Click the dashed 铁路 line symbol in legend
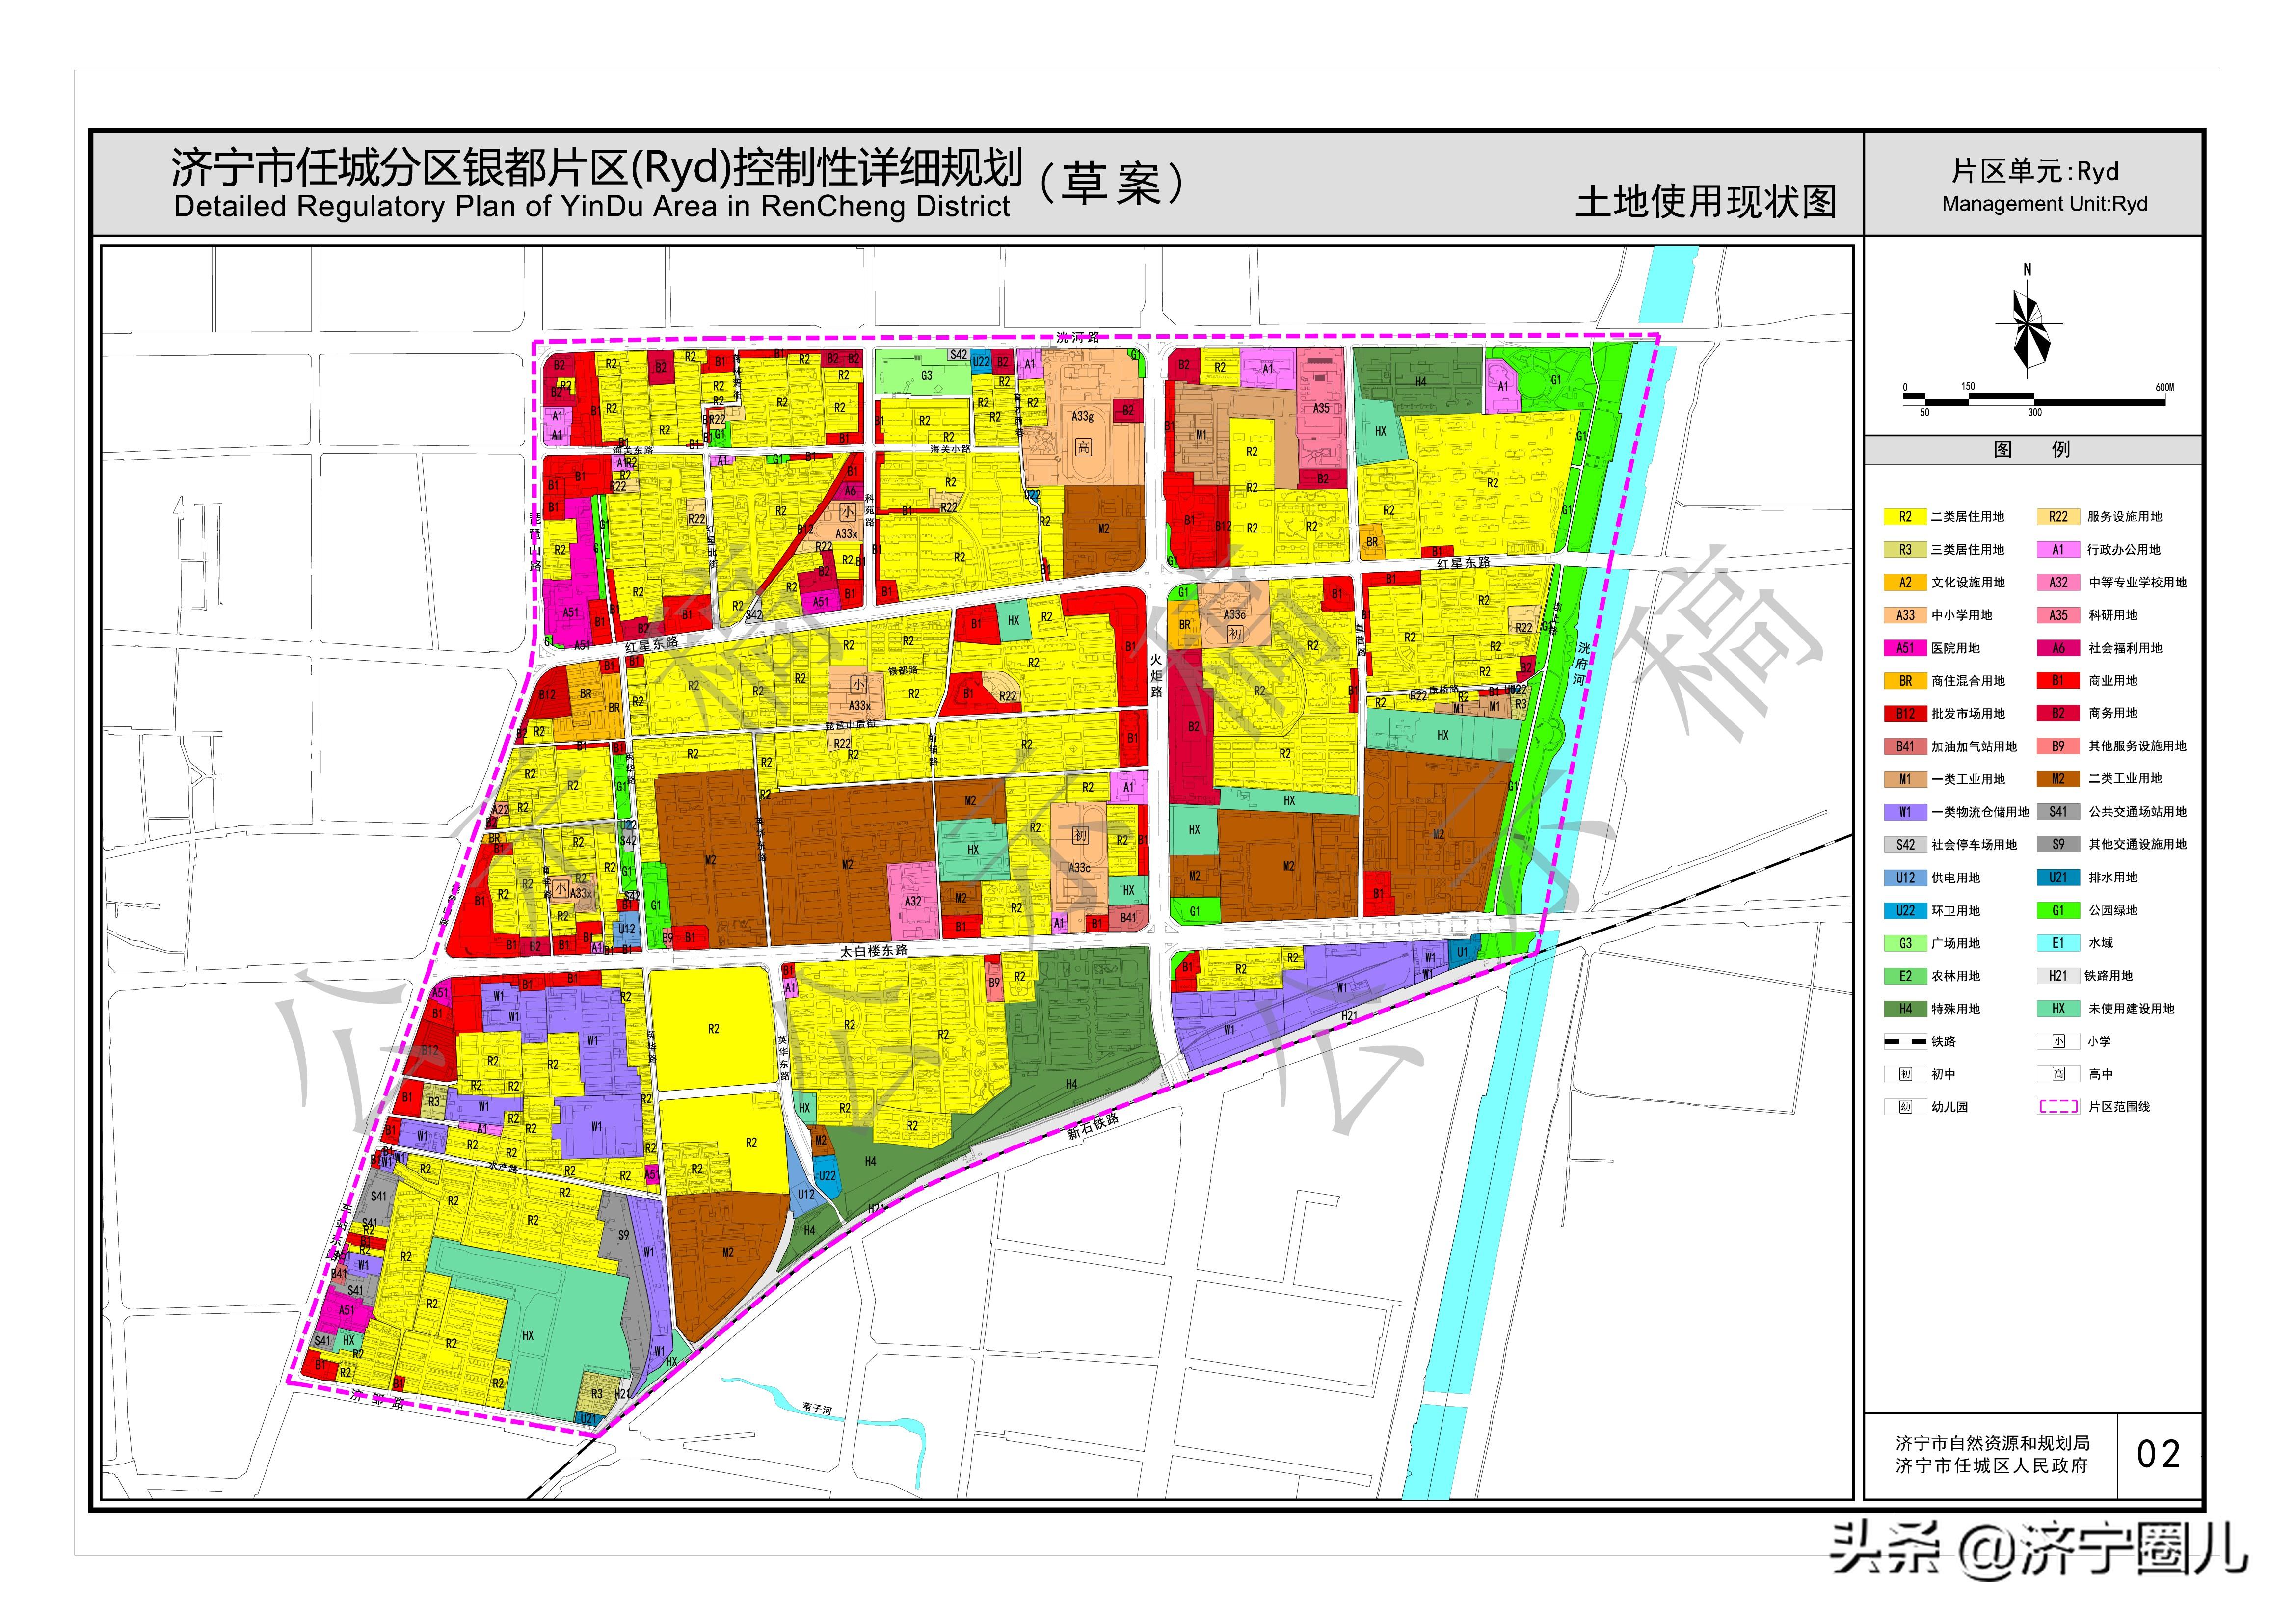Screen dimensions: 2296x1624 pos(1905,1041)
